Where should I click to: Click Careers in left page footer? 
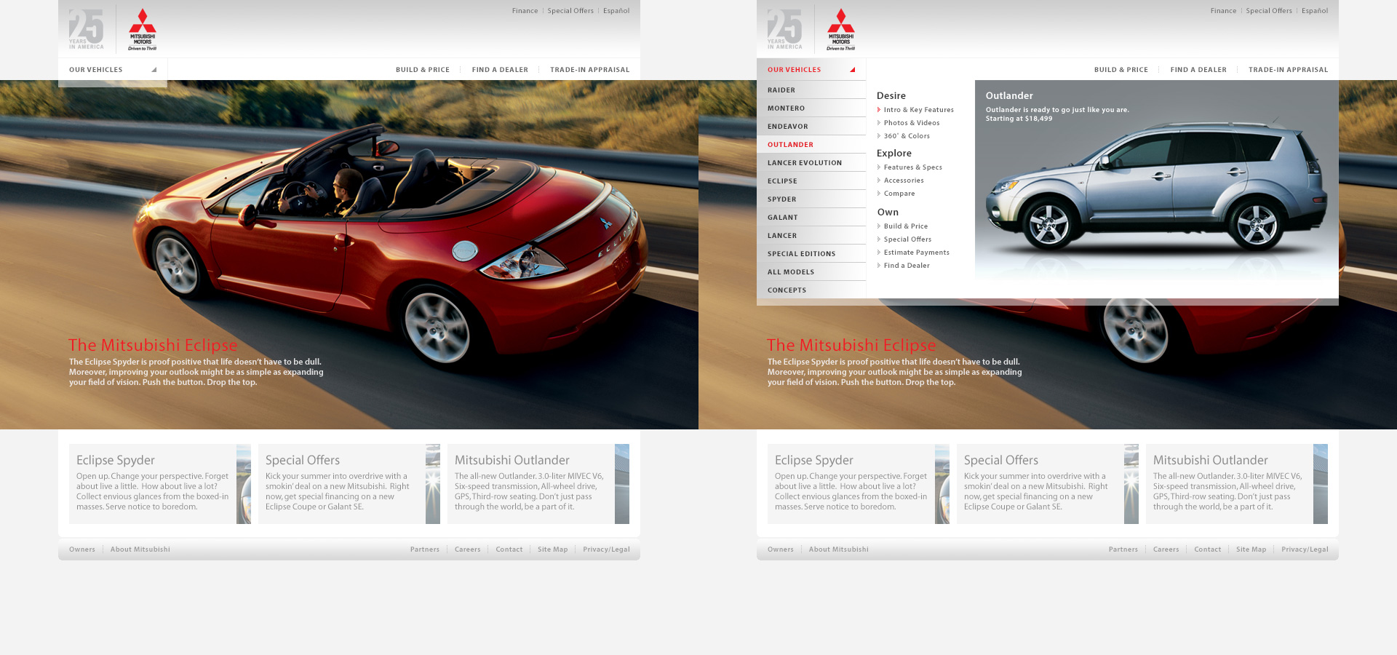468,549
